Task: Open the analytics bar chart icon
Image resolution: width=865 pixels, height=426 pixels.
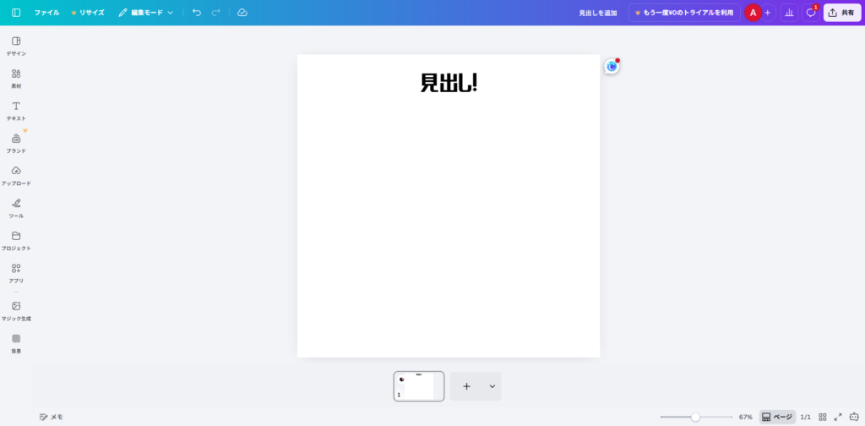Action: [x=789, y=13]
